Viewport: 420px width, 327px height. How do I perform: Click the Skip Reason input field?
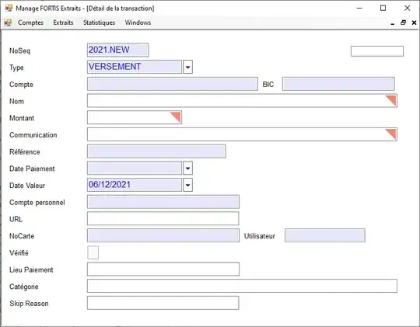163,303
